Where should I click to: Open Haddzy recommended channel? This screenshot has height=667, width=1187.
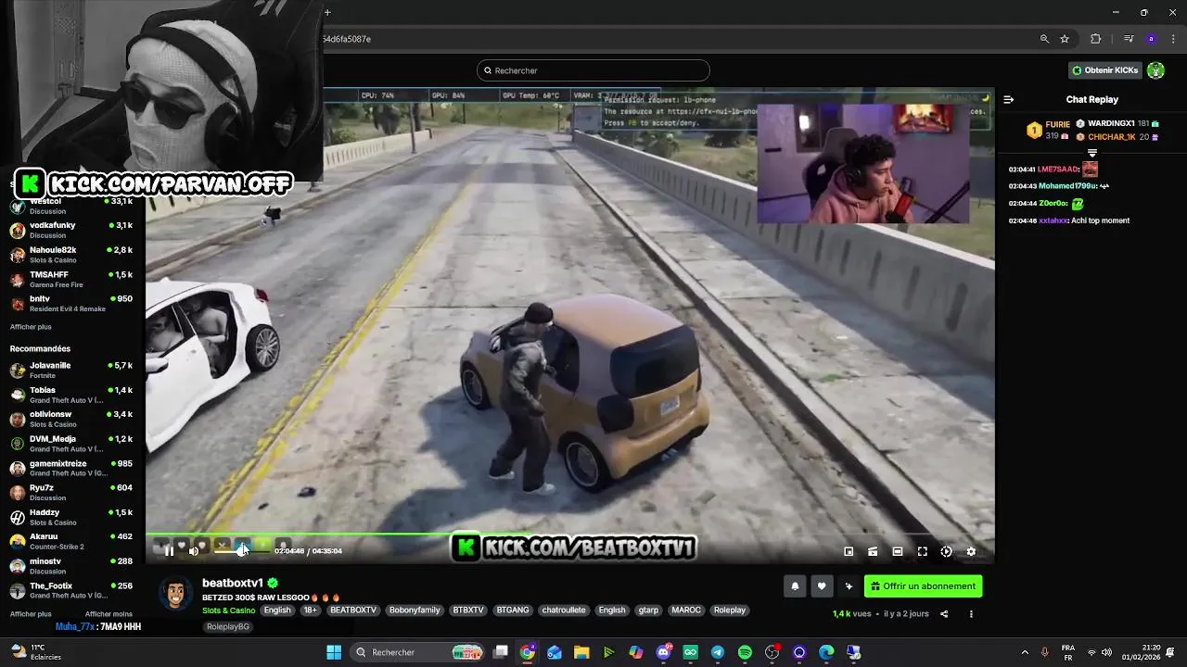click(72, 517)
